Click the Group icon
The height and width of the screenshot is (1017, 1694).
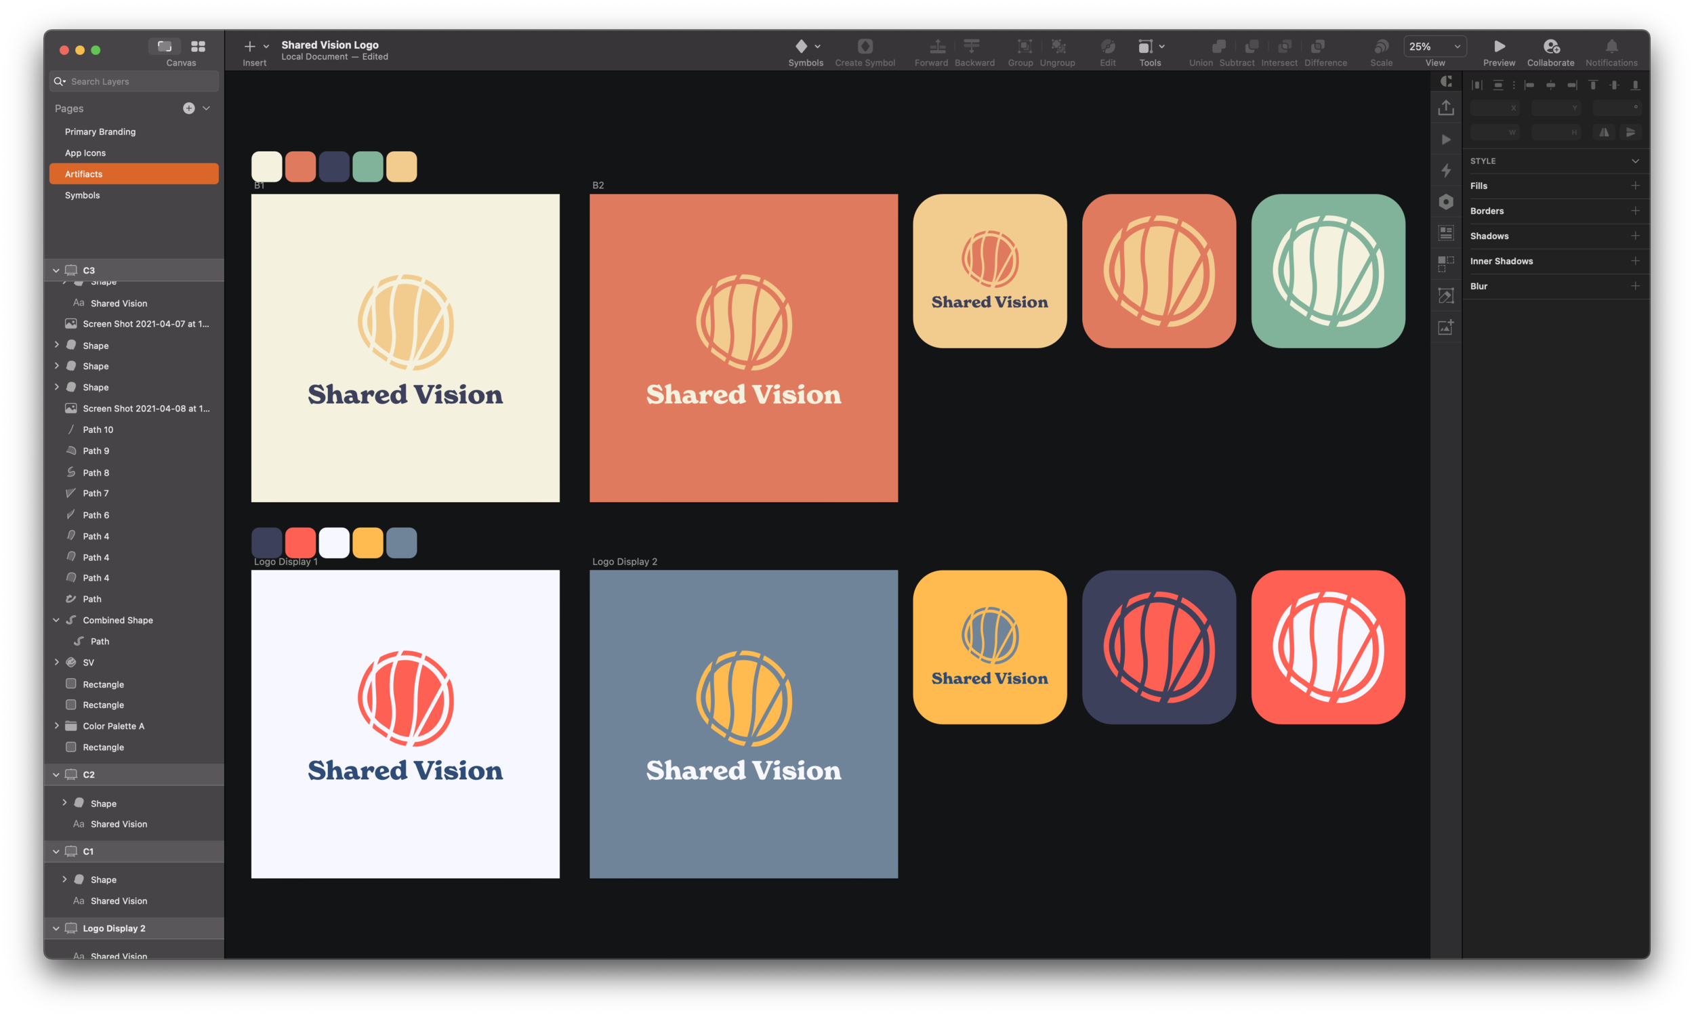[x=1025, y=46]
